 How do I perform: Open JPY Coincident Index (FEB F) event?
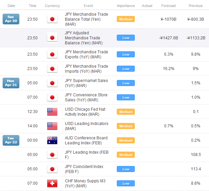84,169
